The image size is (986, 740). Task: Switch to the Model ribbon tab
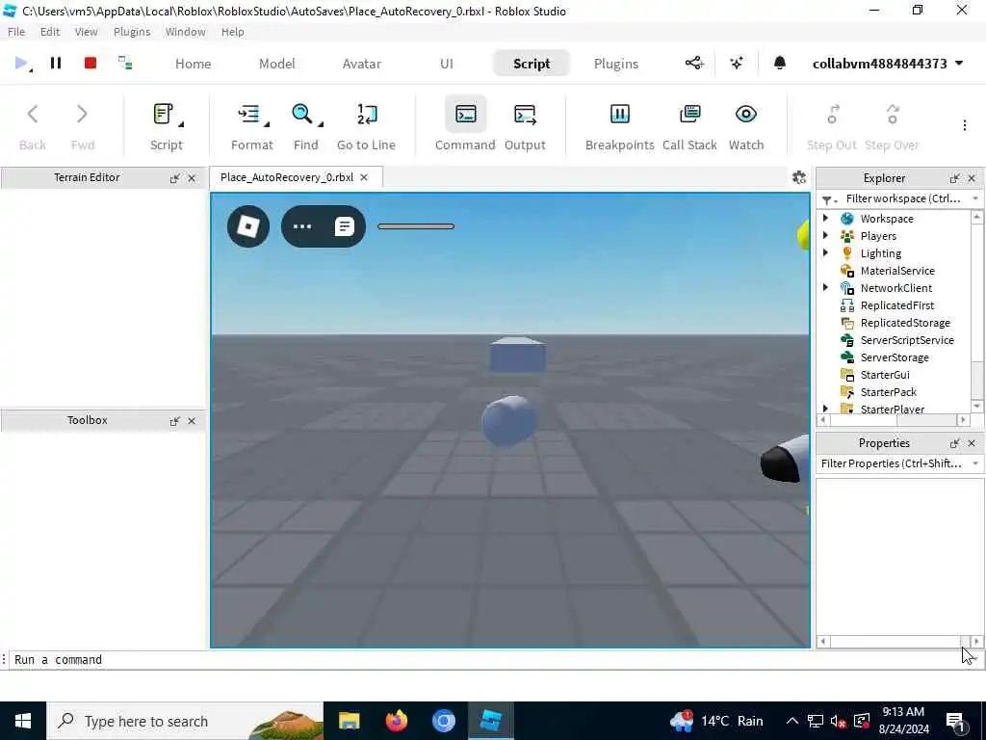276,64
